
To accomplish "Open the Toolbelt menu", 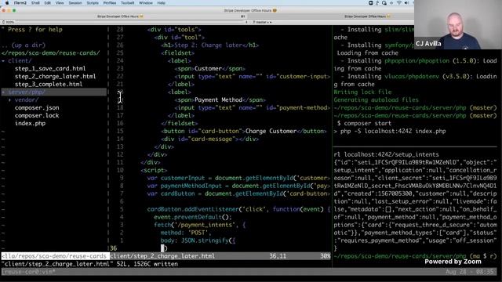I will [x=127, y=3].
